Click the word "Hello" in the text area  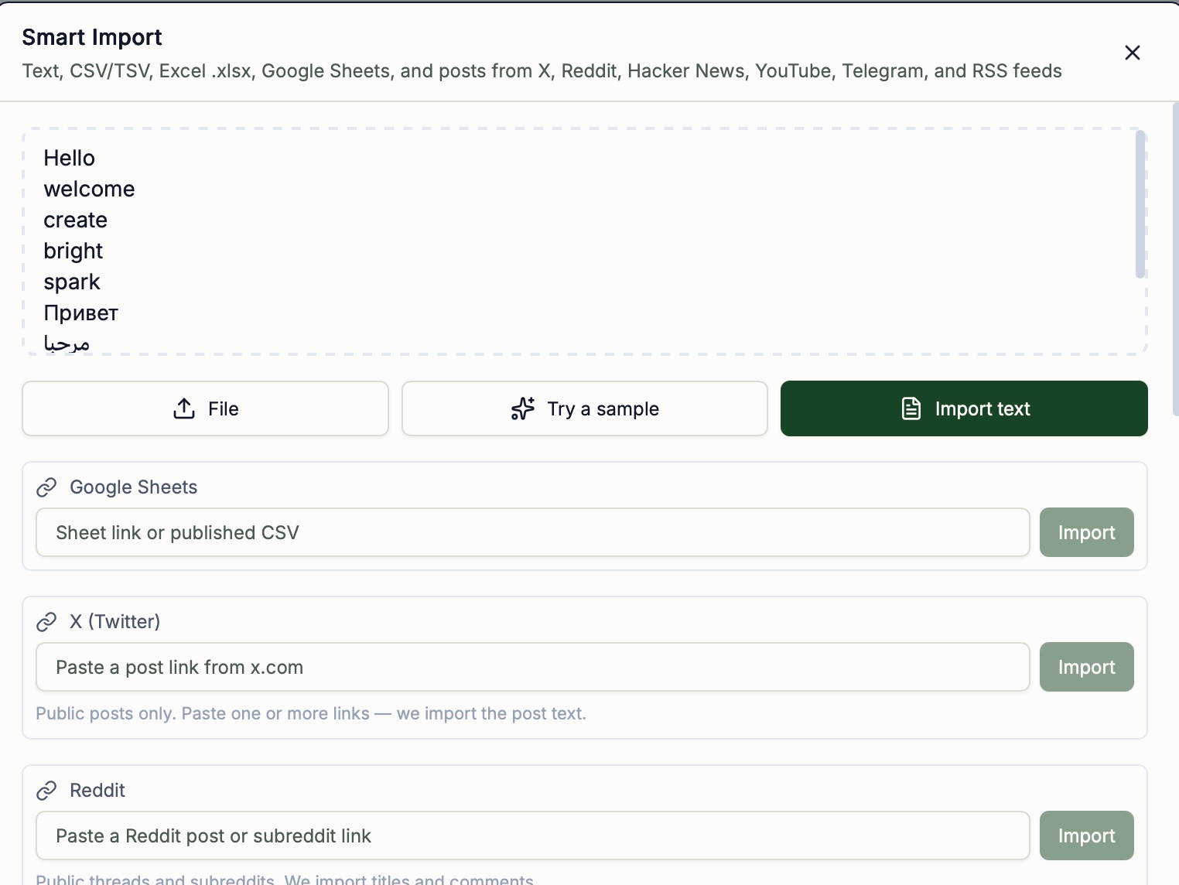[70, 158]
